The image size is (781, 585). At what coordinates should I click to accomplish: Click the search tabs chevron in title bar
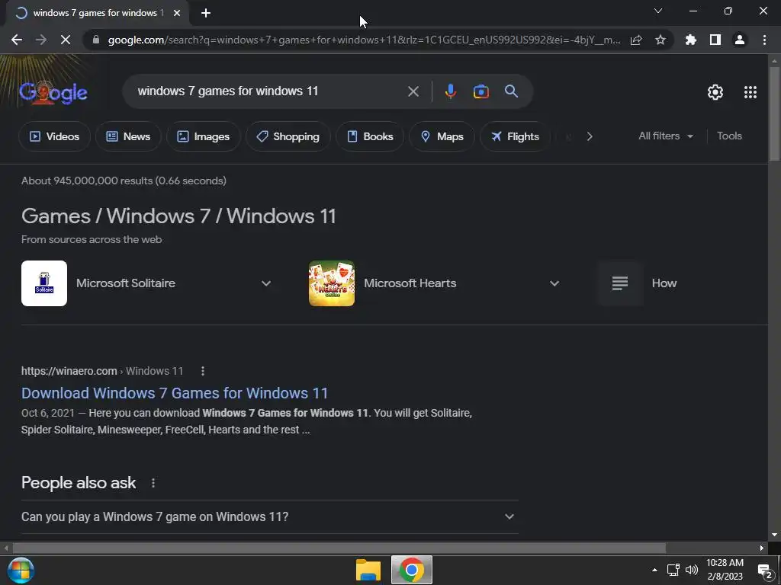(x=658, y=11)
